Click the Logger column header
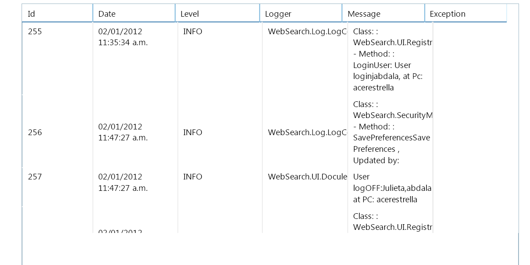The height and width of the screenshot is (265, 530). pos(301,14)
